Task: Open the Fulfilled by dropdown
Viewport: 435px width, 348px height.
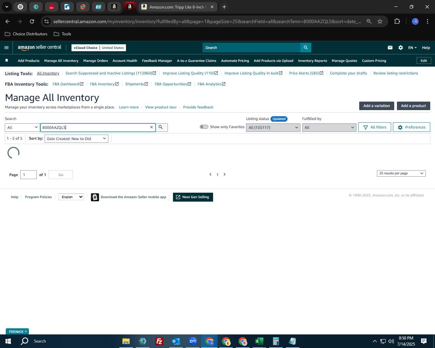Action: tap(329, 127)
